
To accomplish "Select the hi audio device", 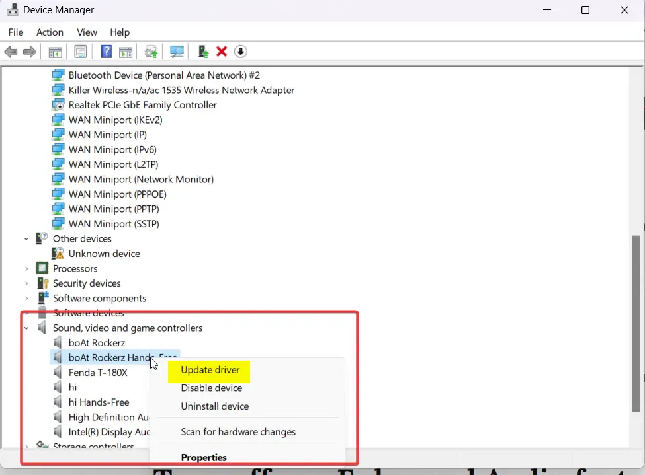I will coord(72,387).
